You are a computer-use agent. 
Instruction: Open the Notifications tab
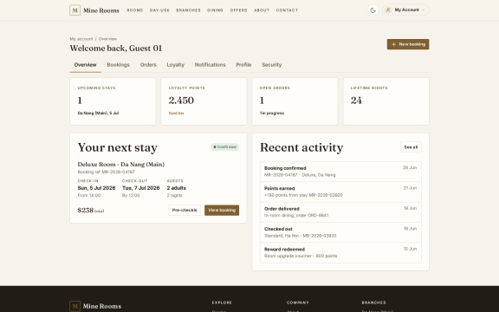210,65
